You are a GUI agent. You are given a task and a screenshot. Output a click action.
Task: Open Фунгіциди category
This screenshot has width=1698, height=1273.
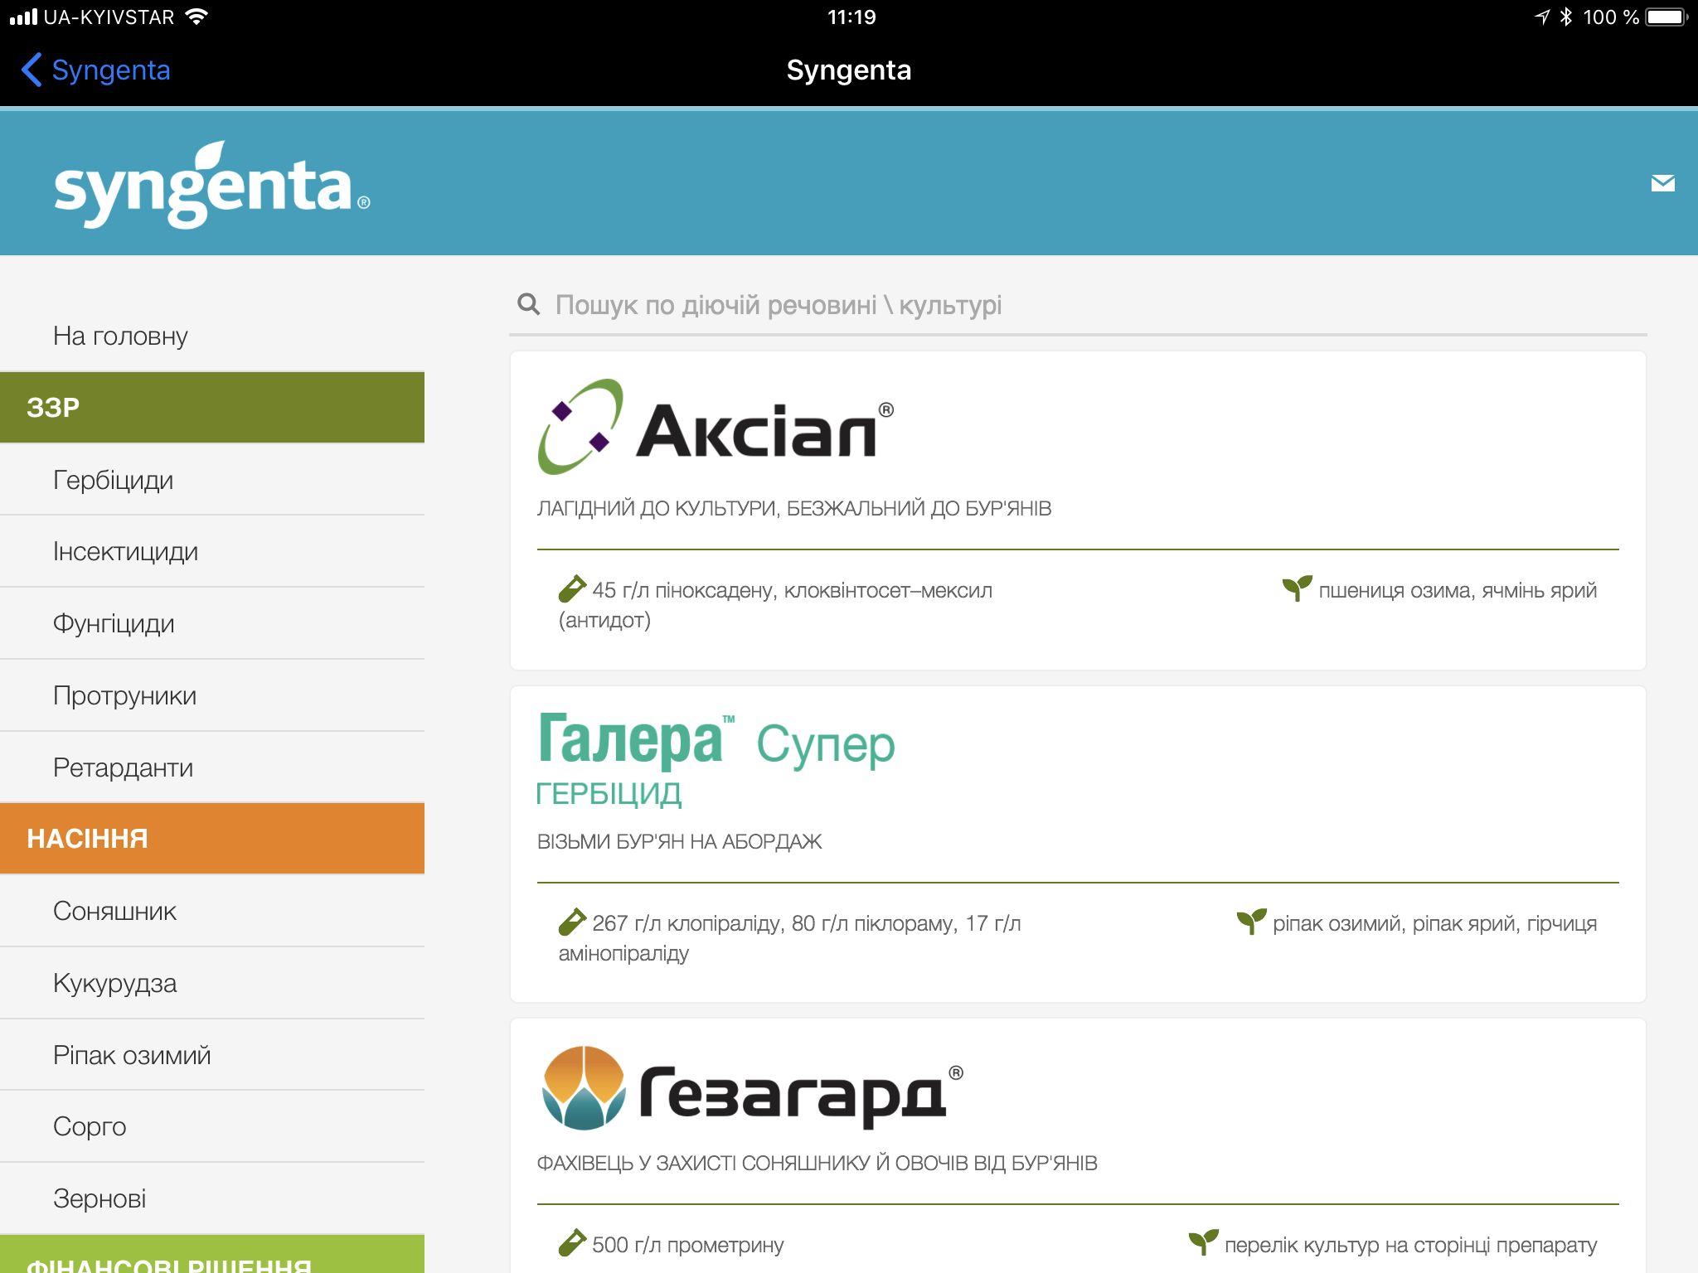212,623
